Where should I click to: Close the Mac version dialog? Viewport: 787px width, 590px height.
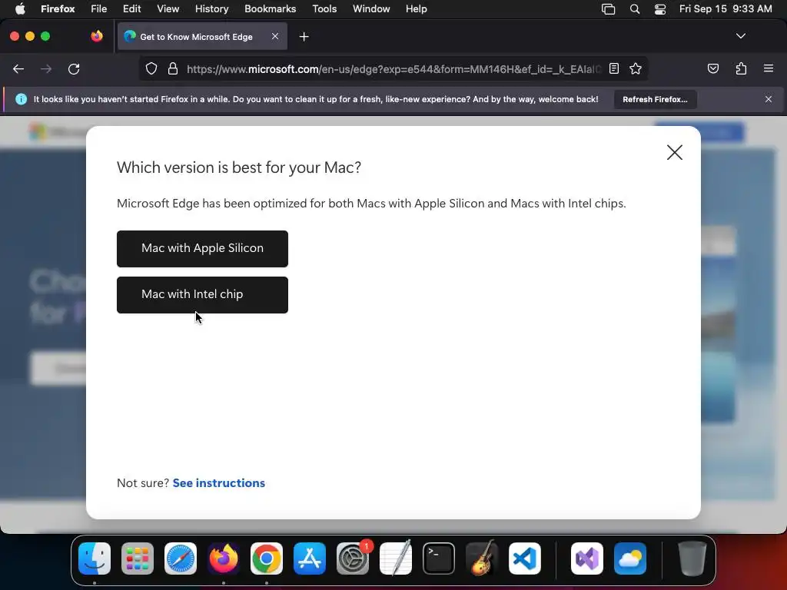675,153
